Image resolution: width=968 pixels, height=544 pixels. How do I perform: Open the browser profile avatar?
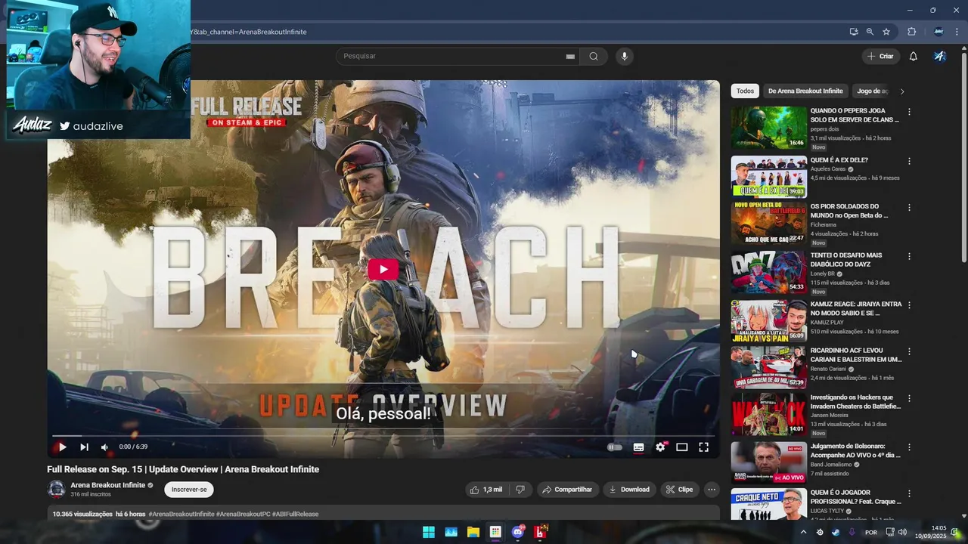[x=939, y=32]
